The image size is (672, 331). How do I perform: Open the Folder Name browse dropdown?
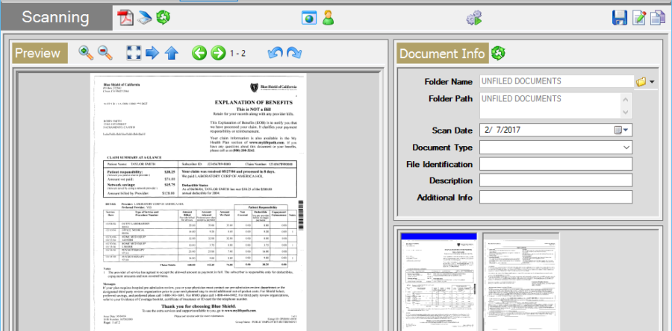[x=645, y=81]
